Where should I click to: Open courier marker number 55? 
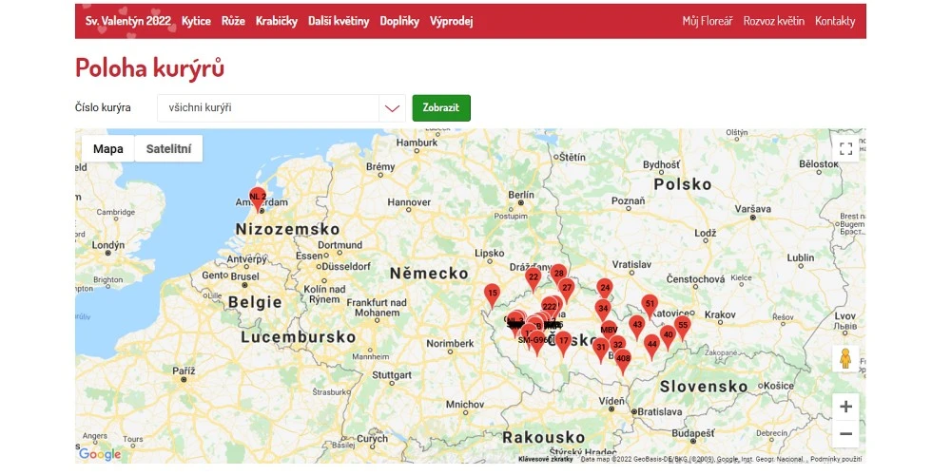click(x=682, y=326)
